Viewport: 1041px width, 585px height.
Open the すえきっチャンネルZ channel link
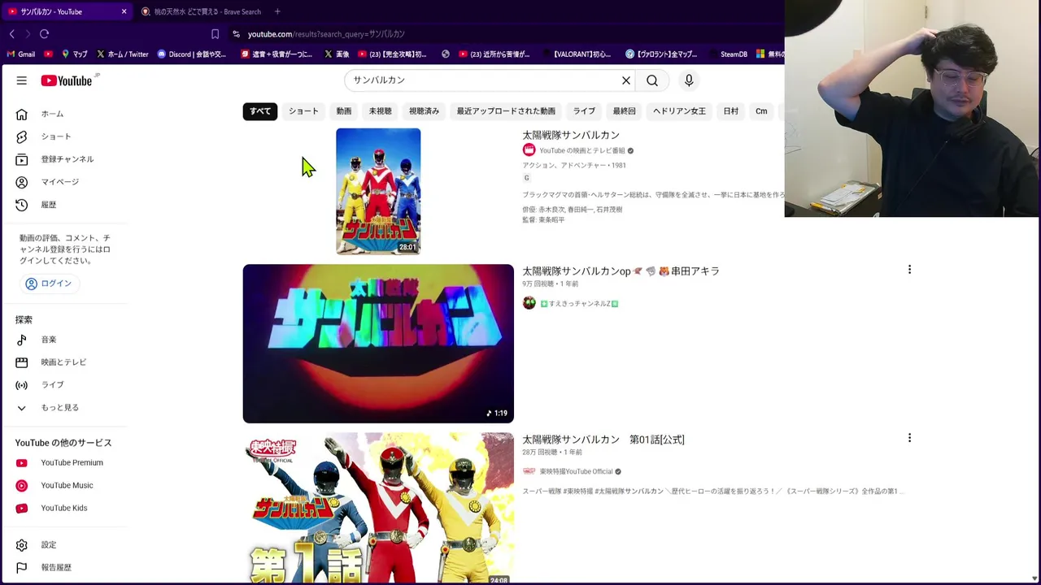point(578,303)
